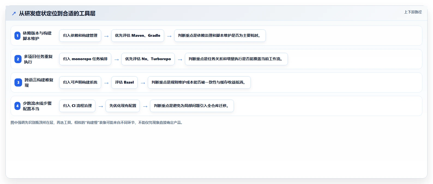Click the arrow after 归入依赖和构建管理

tap(106, 36)
